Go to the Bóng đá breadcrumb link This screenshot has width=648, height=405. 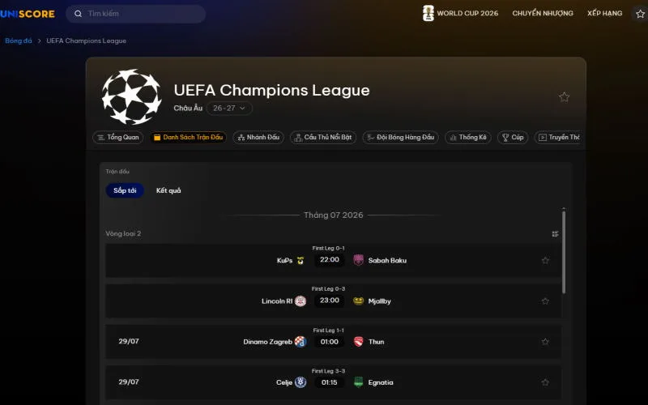(18, 40)
